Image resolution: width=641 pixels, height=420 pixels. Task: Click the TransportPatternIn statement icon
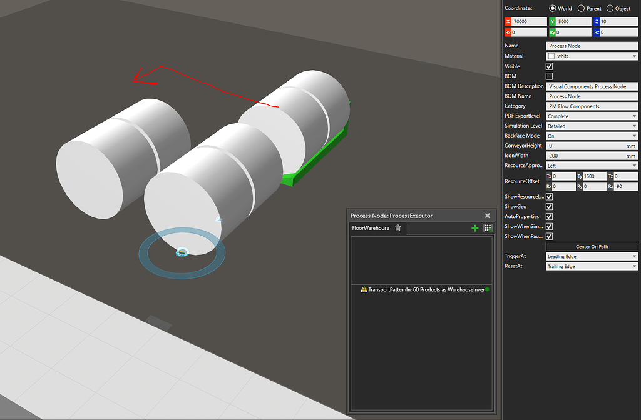click(363, 290)
